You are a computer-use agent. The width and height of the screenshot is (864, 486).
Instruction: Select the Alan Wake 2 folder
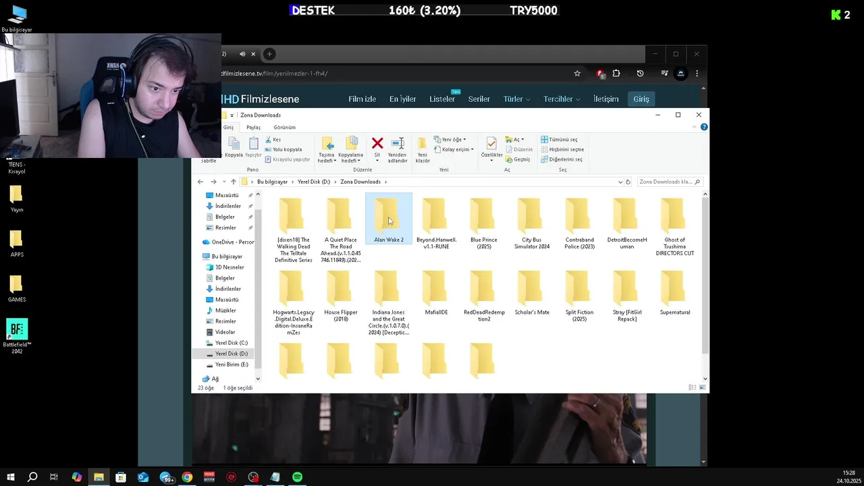[x=389, y=219]
